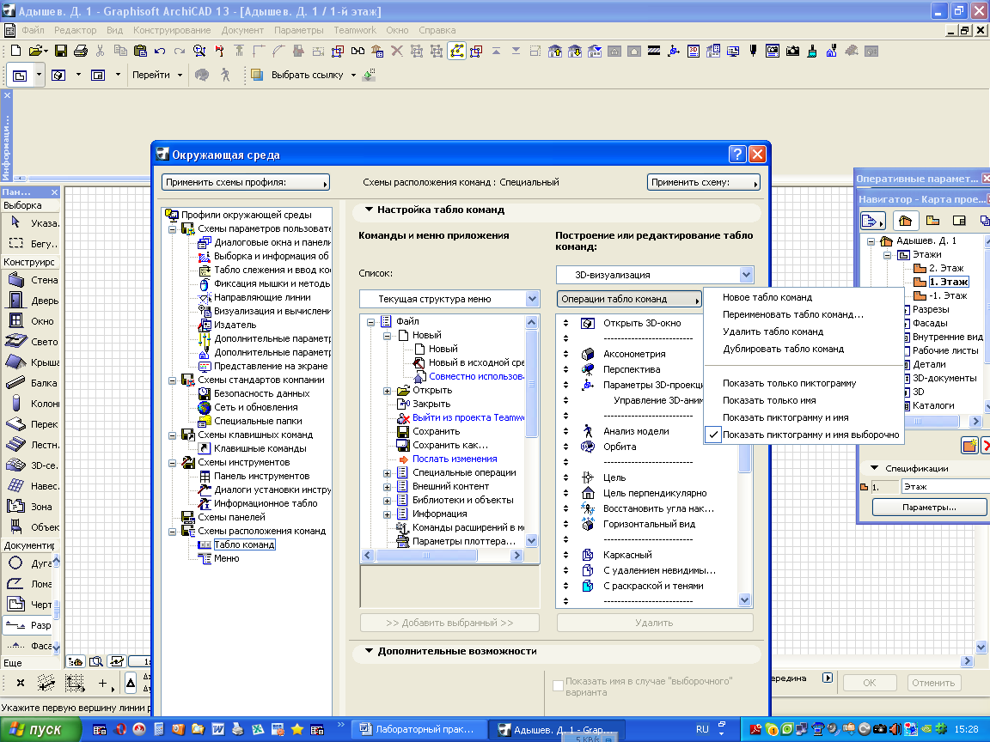Click the 'OK' button

pyautogui.click(x=870, y=683)
